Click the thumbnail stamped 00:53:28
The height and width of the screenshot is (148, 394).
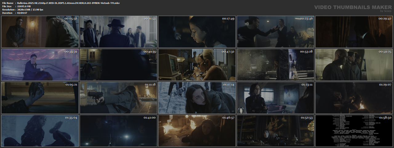(x=275, y=65)
